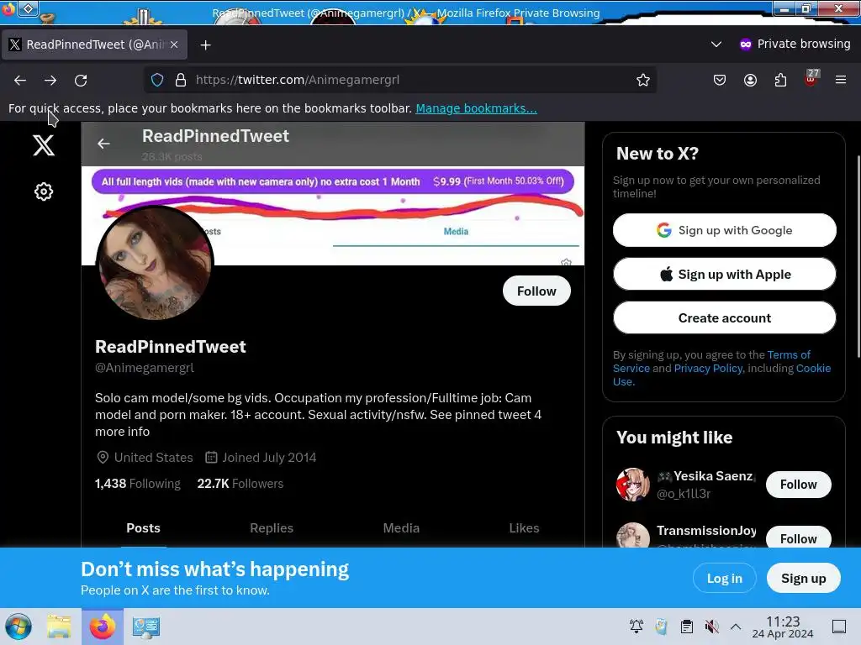Viewport: 861px width, 645px height.
Task: Open the profile avatar photo
Action: pyautogui.click(x=155, y=263)
